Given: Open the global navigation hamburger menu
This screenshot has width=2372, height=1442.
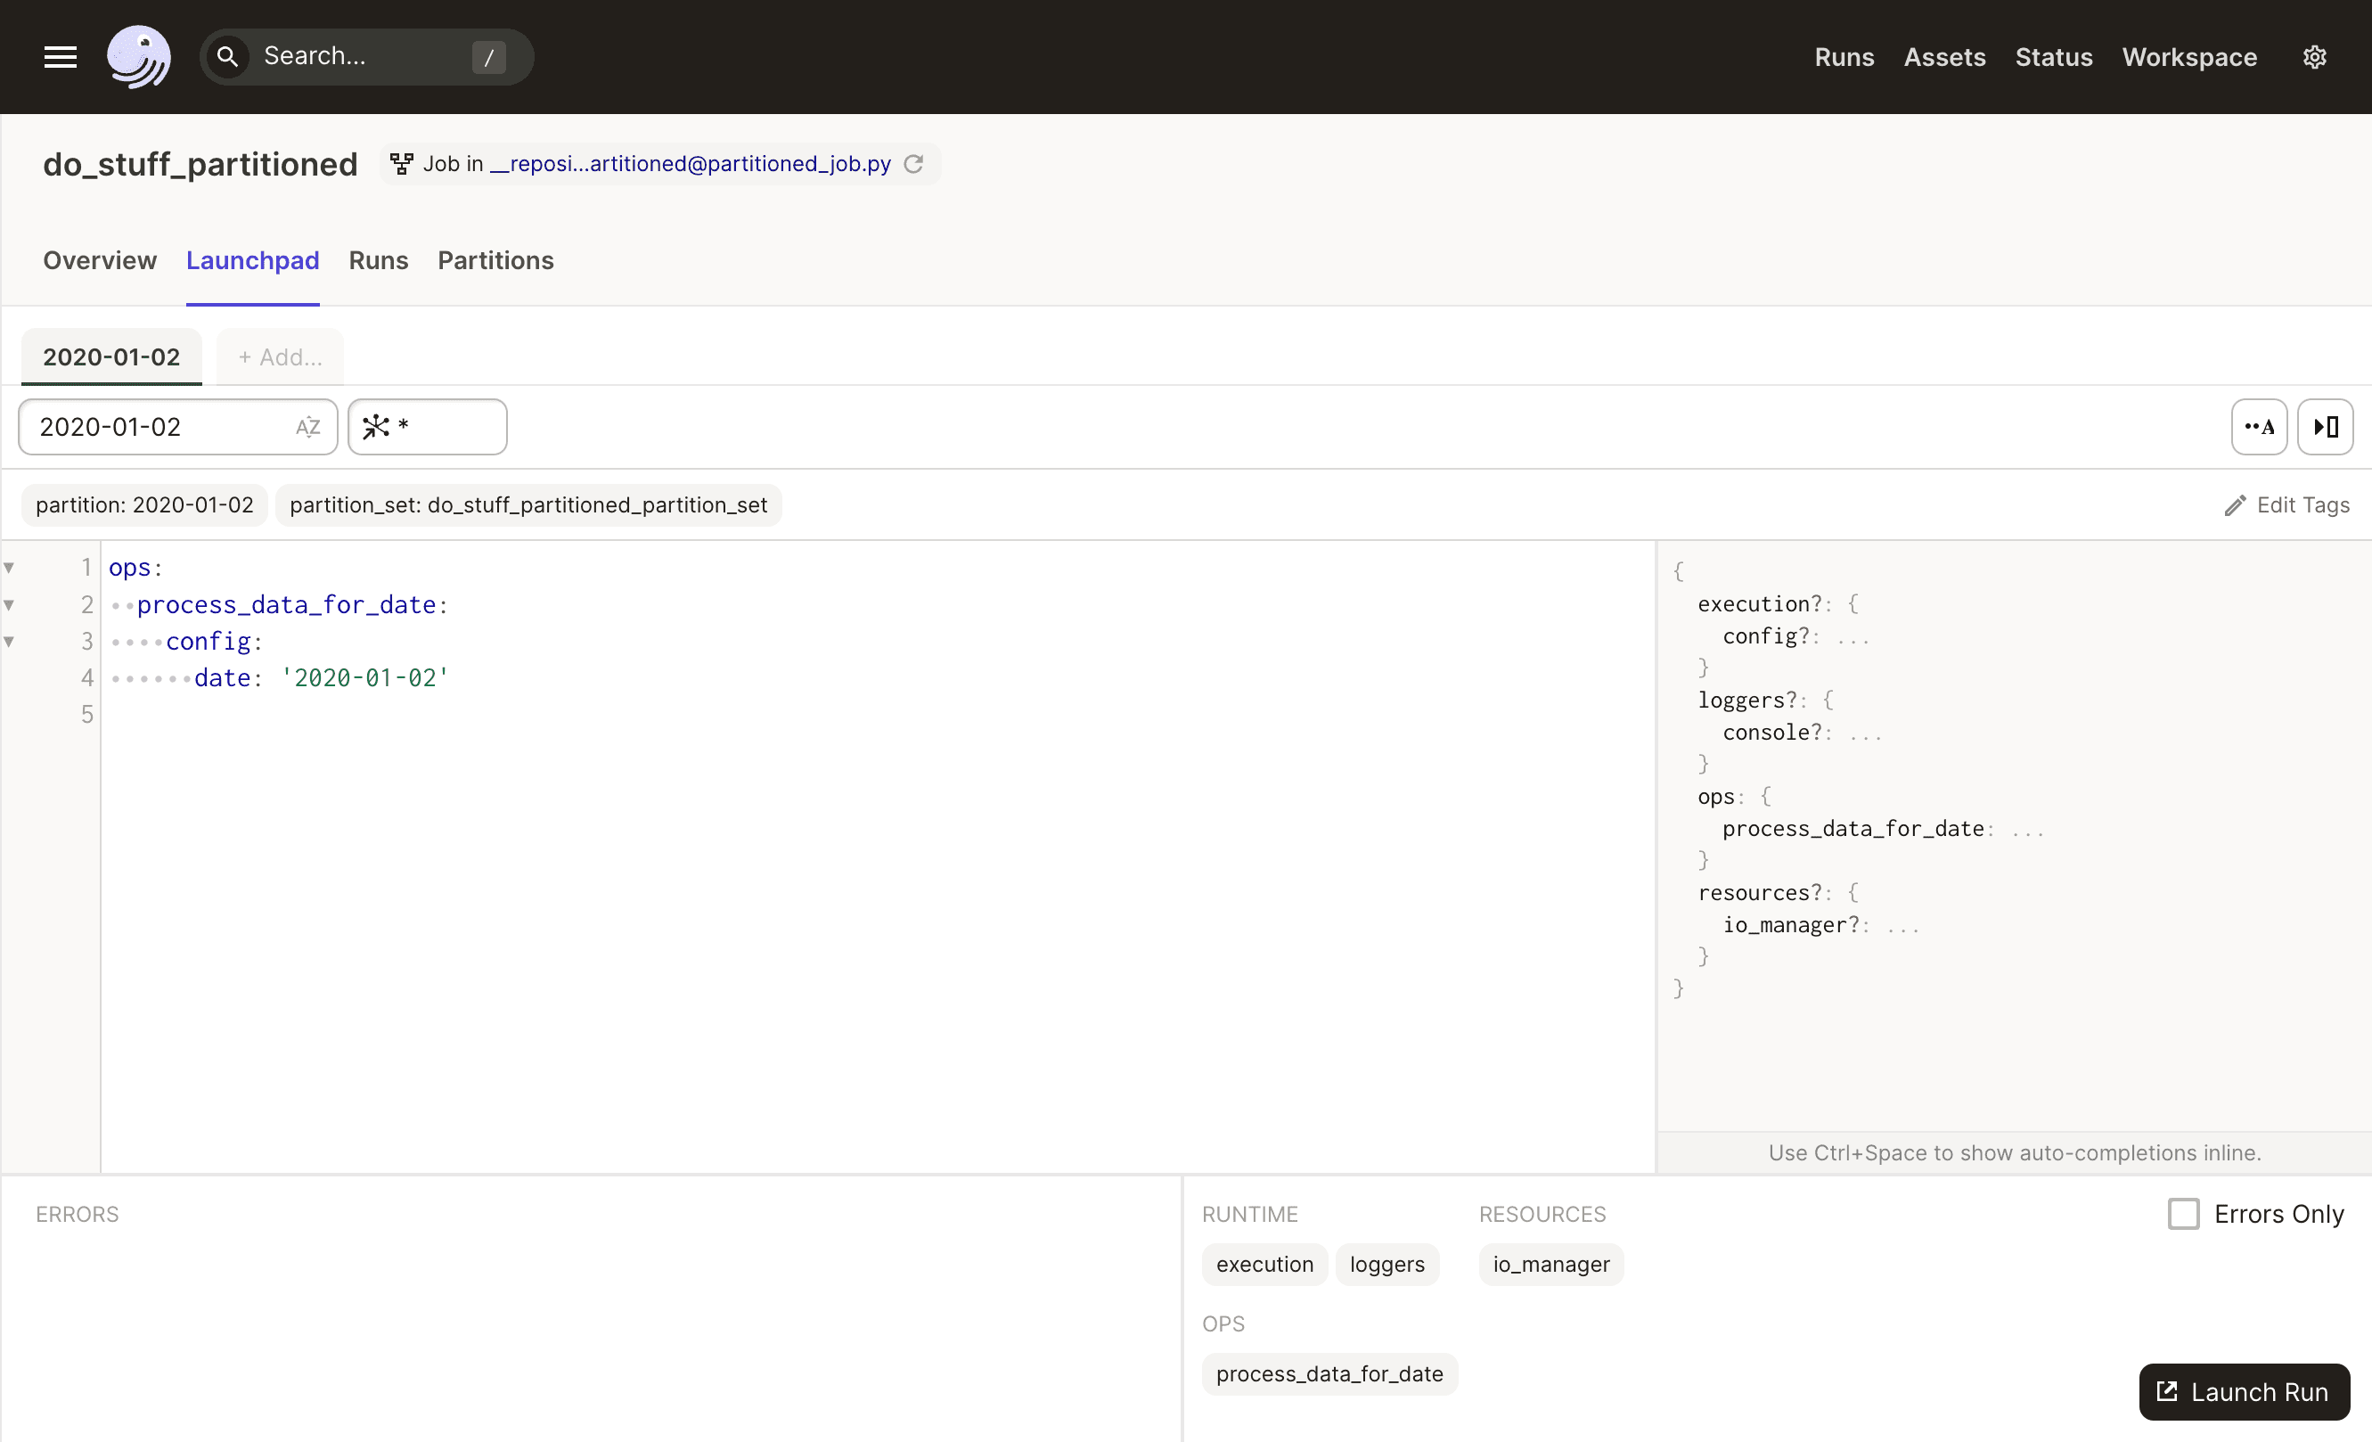Looking at the screenshot, I should click(x=58, y=54).
